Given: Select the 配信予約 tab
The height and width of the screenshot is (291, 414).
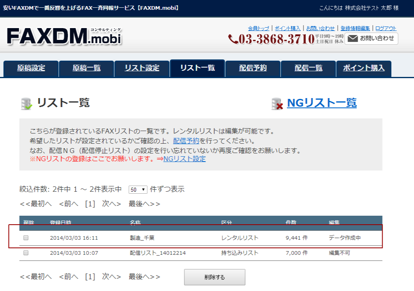Looking at the screenshot, I should pyautogui.click(x=253, y=68).
